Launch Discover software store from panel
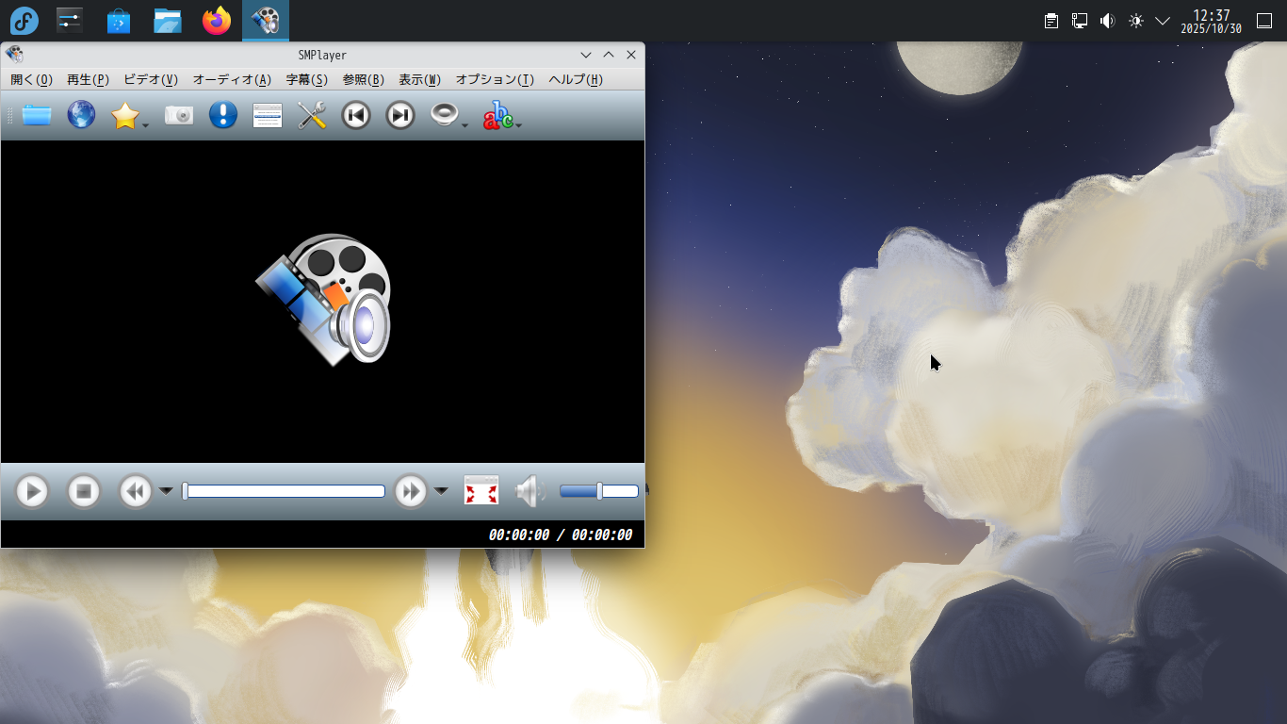This screenshot has height=724, width=1287. (x=119, y=21)
